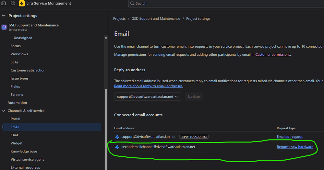
Task: Click the support@dvtsoftware email row icon
Action: 117,137
